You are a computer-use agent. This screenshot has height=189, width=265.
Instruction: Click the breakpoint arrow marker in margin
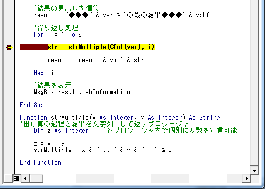point(10,47)
